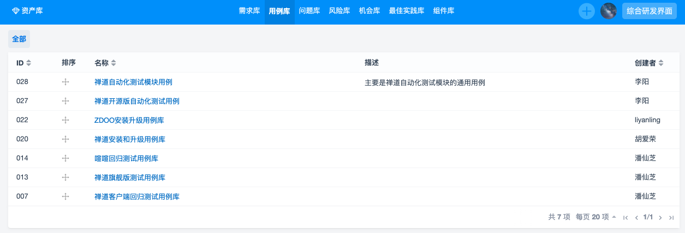This screenshot has width=685, height=233.
Task: Sort by 名称 column arrows
Action: (x=114, y=63)
